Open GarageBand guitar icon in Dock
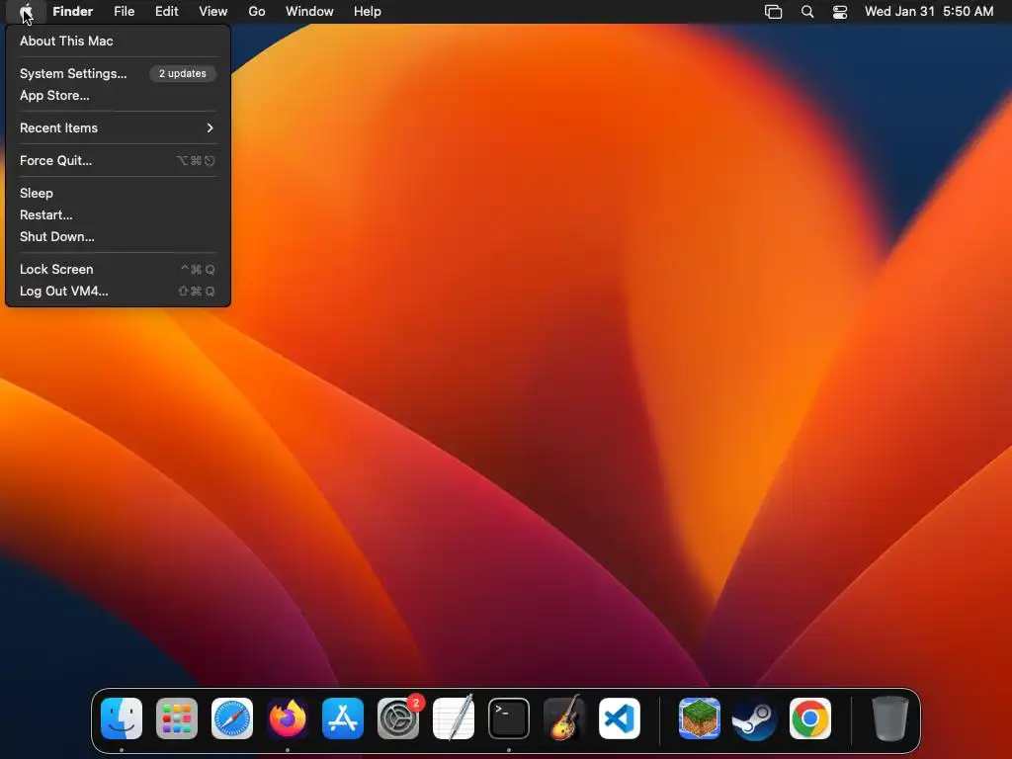The height and width of the screenshot is (759, 1012). click(564, 718)
